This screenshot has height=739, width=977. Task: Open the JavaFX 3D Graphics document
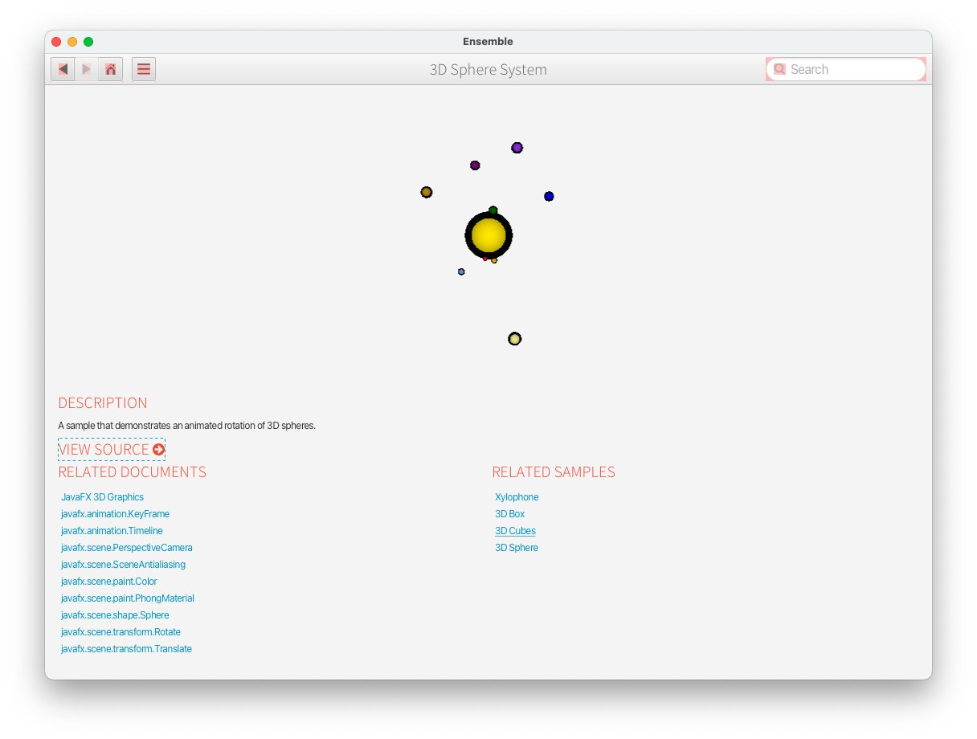click(x=102, y=497)
